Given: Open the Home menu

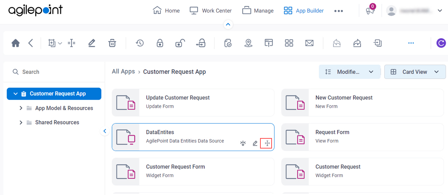Looking at the screenshot, I should coord(166,10).
